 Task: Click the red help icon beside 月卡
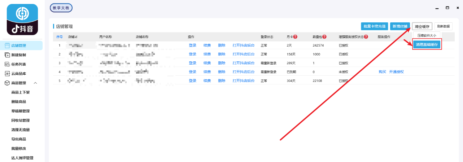coord(295,37)
